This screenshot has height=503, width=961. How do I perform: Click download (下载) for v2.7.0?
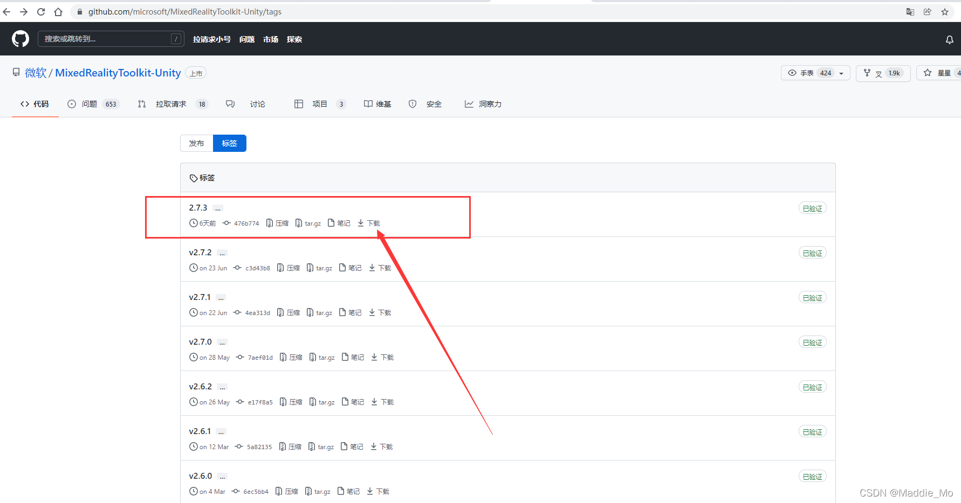pos(382,358)
